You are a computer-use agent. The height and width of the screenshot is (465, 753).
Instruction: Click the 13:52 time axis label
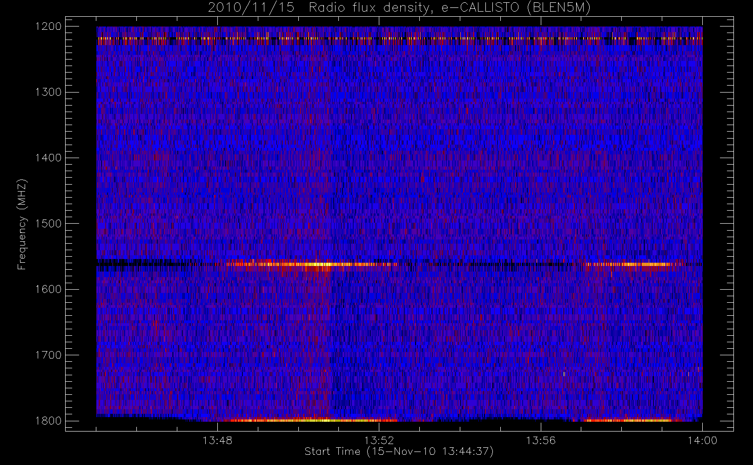coord(379,440)
